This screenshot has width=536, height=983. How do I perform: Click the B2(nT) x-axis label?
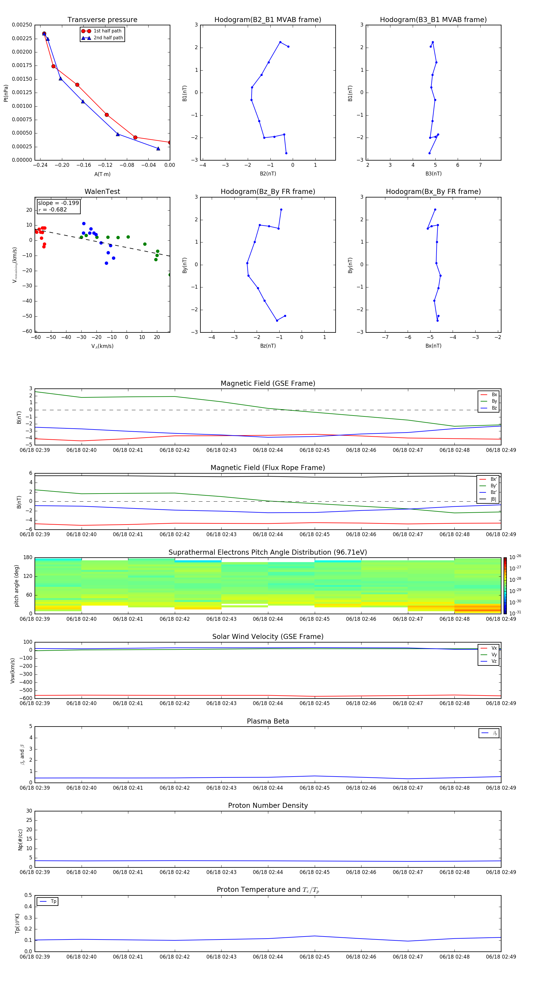268,174
